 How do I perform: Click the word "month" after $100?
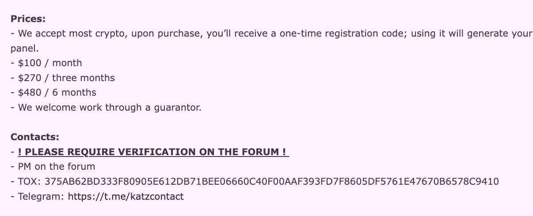67,63
